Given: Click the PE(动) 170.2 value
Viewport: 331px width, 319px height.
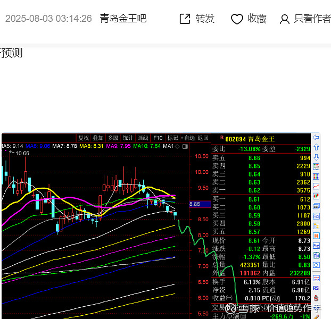Looking at the screenshot, I should (x=301, y=298).
